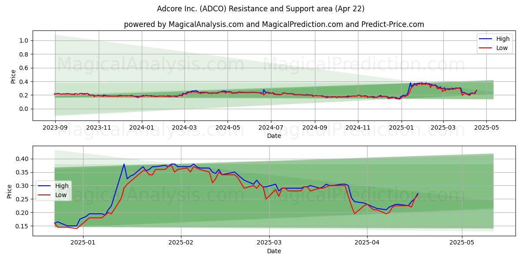Screen dimensions: 522x261
Task: Click the '2023-09' date tick label
Action: click(55, 127)
